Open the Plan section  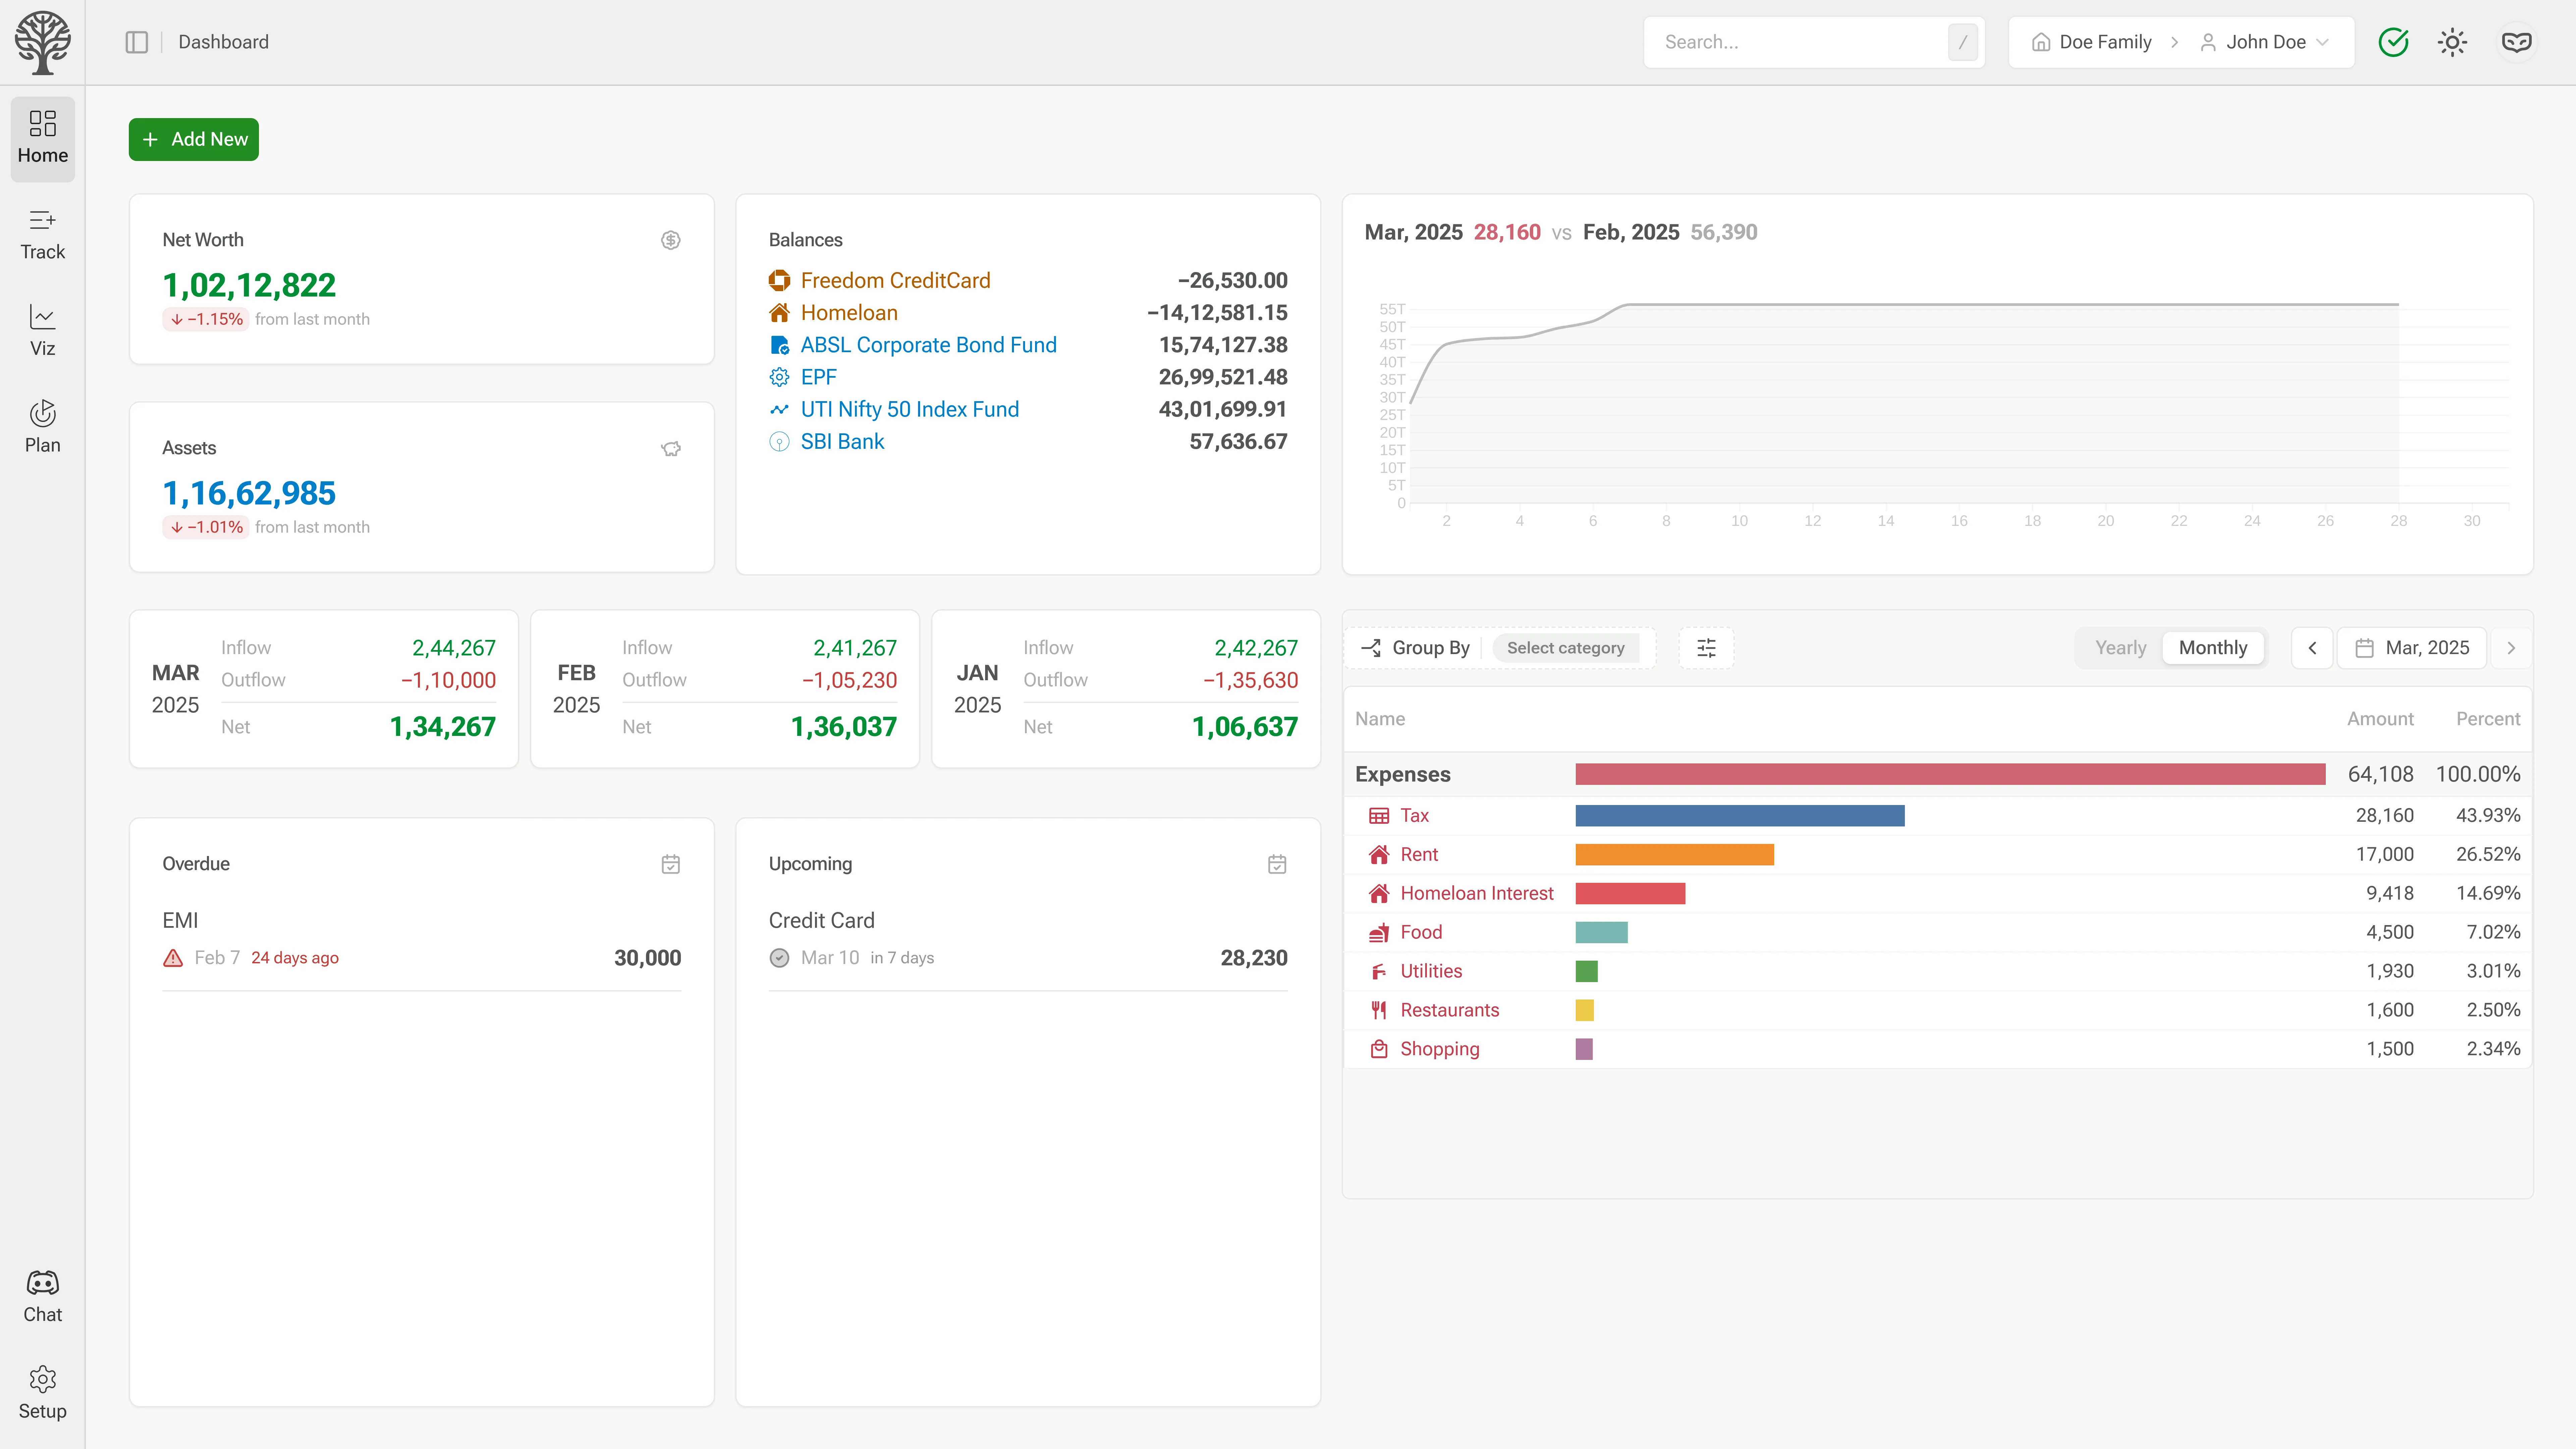click(42, 427)
